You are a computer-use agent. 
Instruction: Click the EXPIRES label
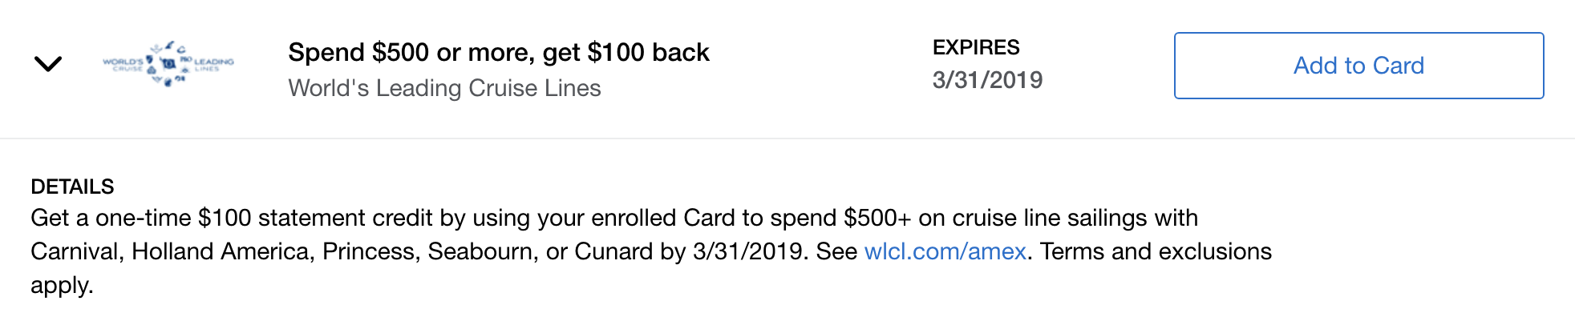pos(976,47)
